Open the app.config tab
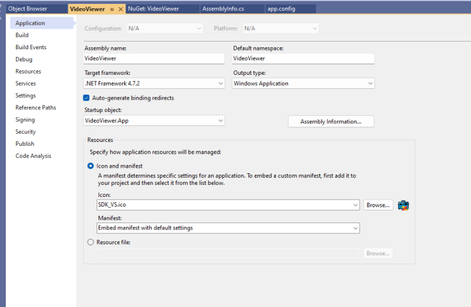This screenshot has height=307, width=471. pos(282,9)
